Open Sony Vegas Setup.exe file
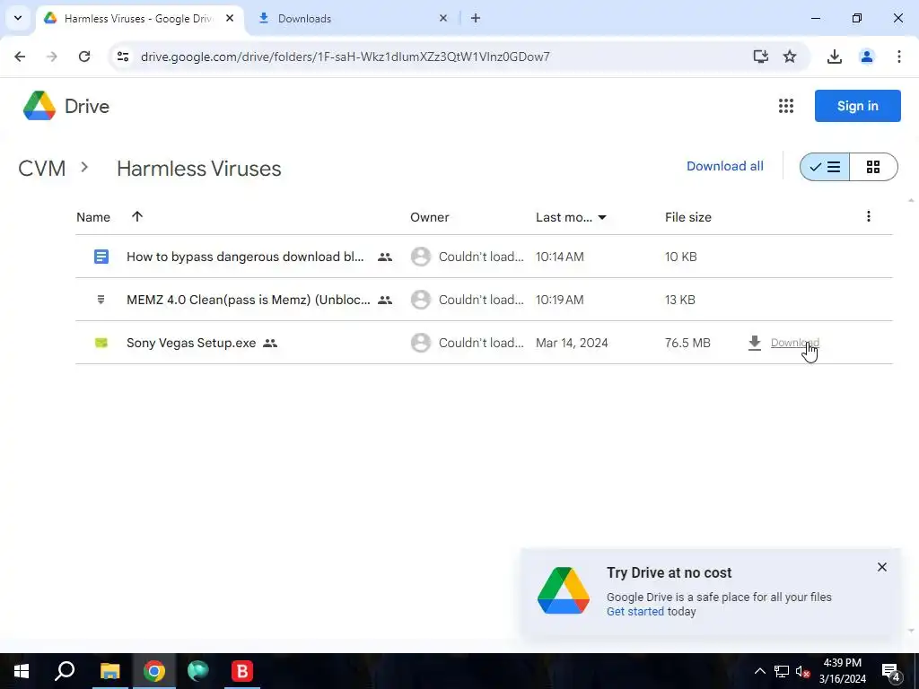Screen dimensions: 919x689 191,343
